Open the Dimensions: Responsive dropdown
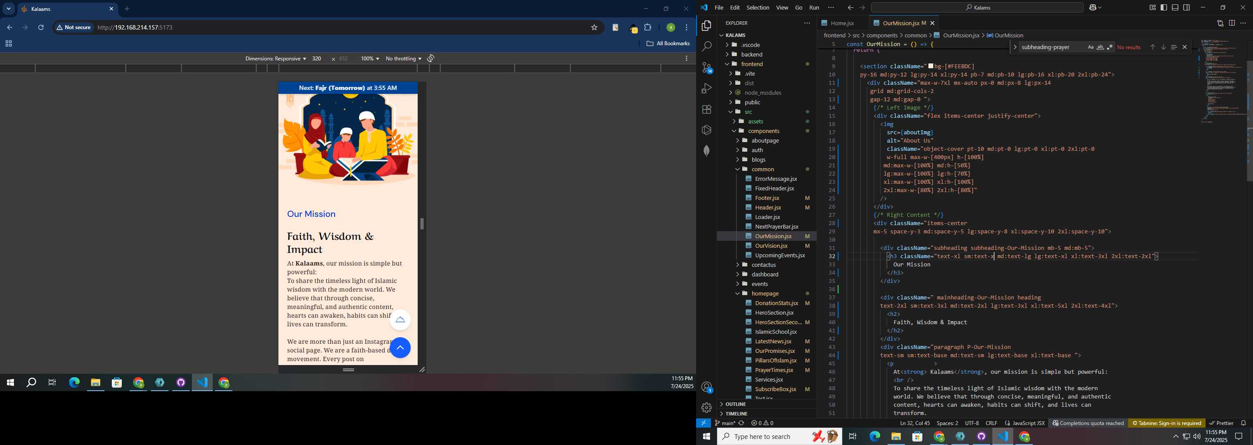1253x445 pixels. (275, 58)
